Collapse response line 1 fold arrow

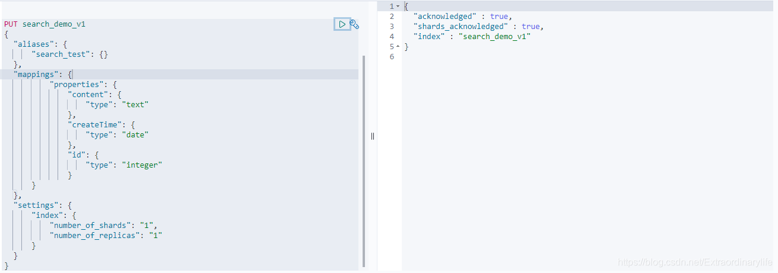click(x=398, y=6)
